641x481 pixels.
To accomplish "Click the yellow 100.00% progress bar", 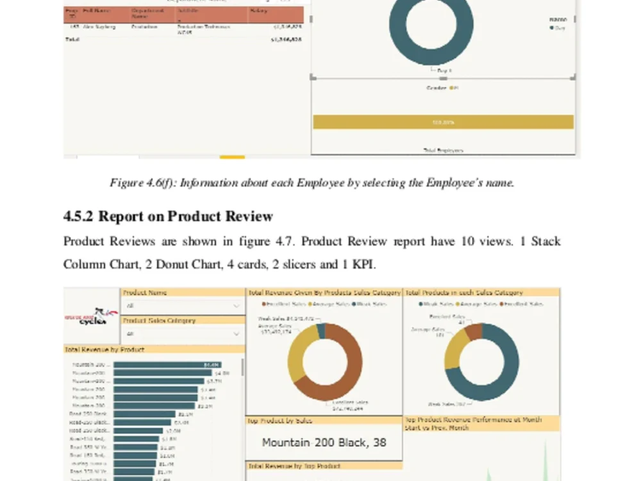I will point(442,121).
